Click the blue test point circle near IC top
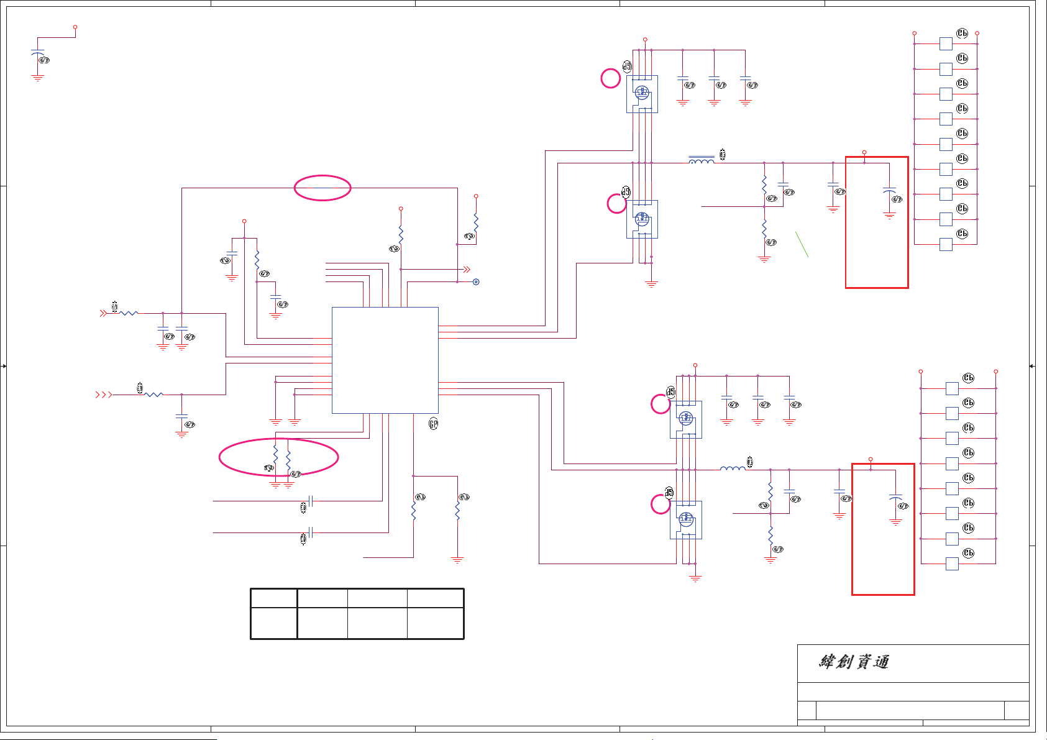 [x=476, y=282]
